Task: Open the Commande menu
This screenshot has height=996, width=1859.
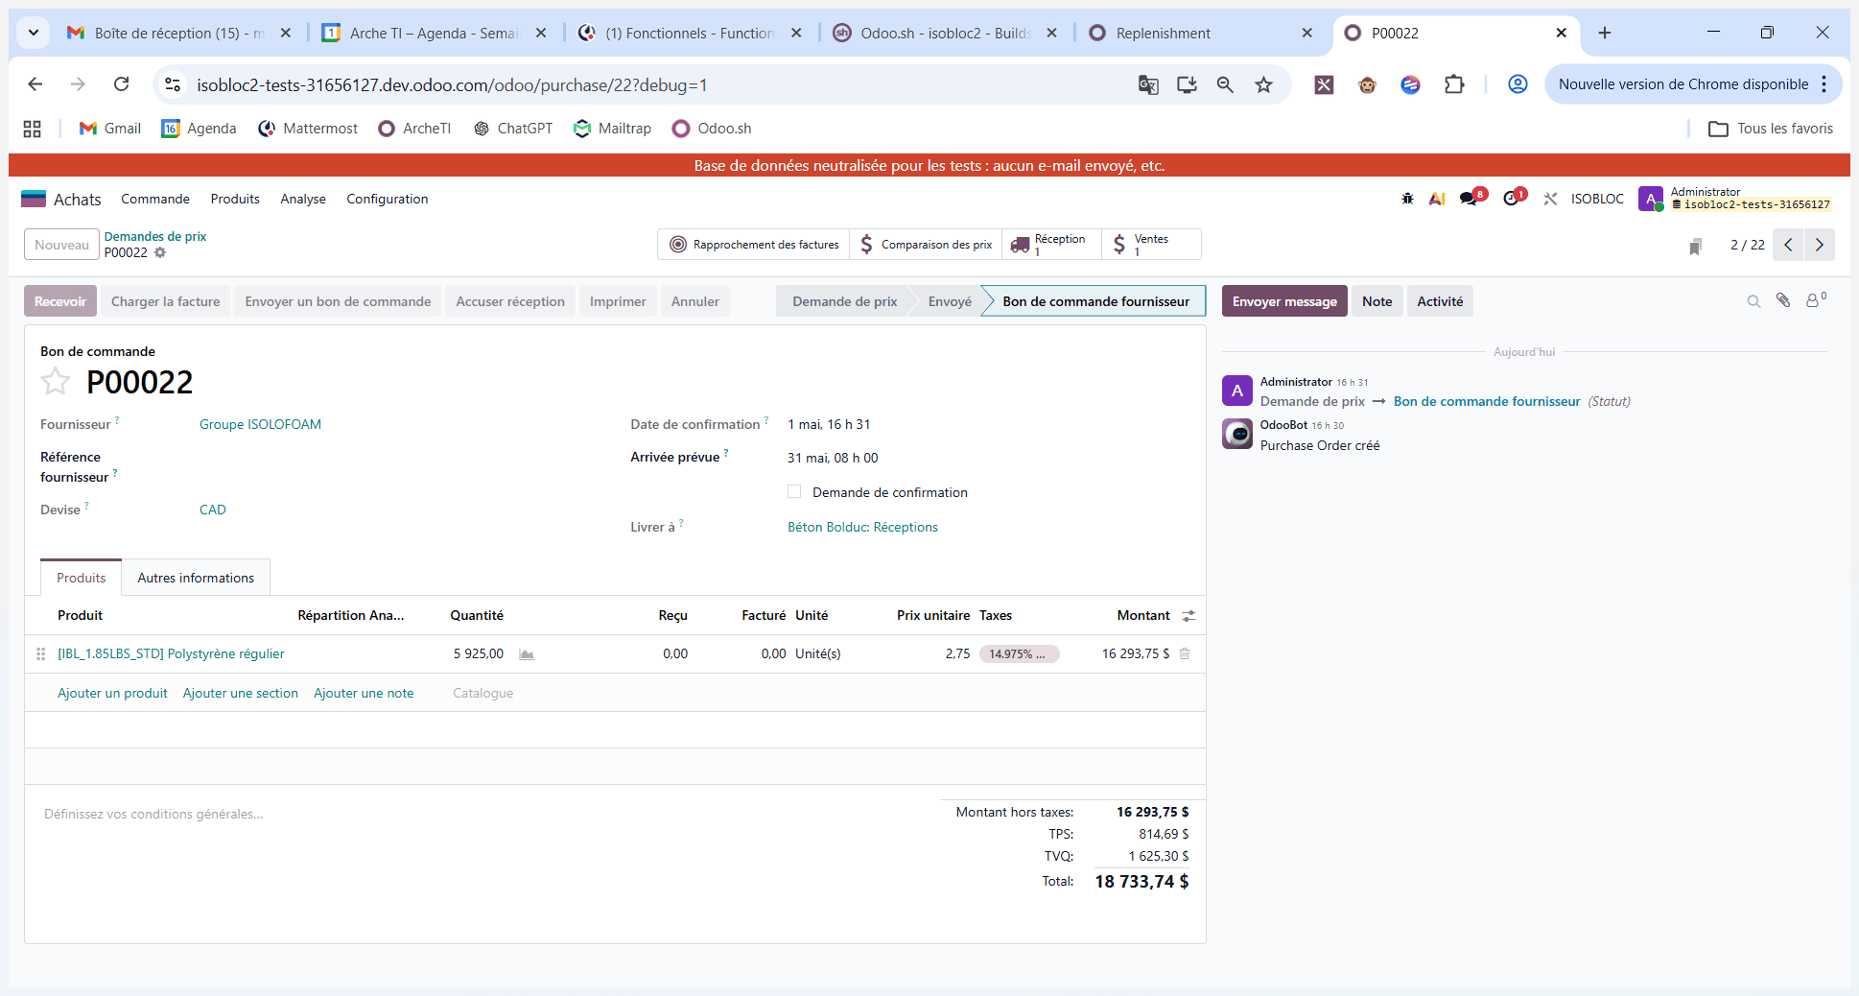Action: tap(155, 199)
